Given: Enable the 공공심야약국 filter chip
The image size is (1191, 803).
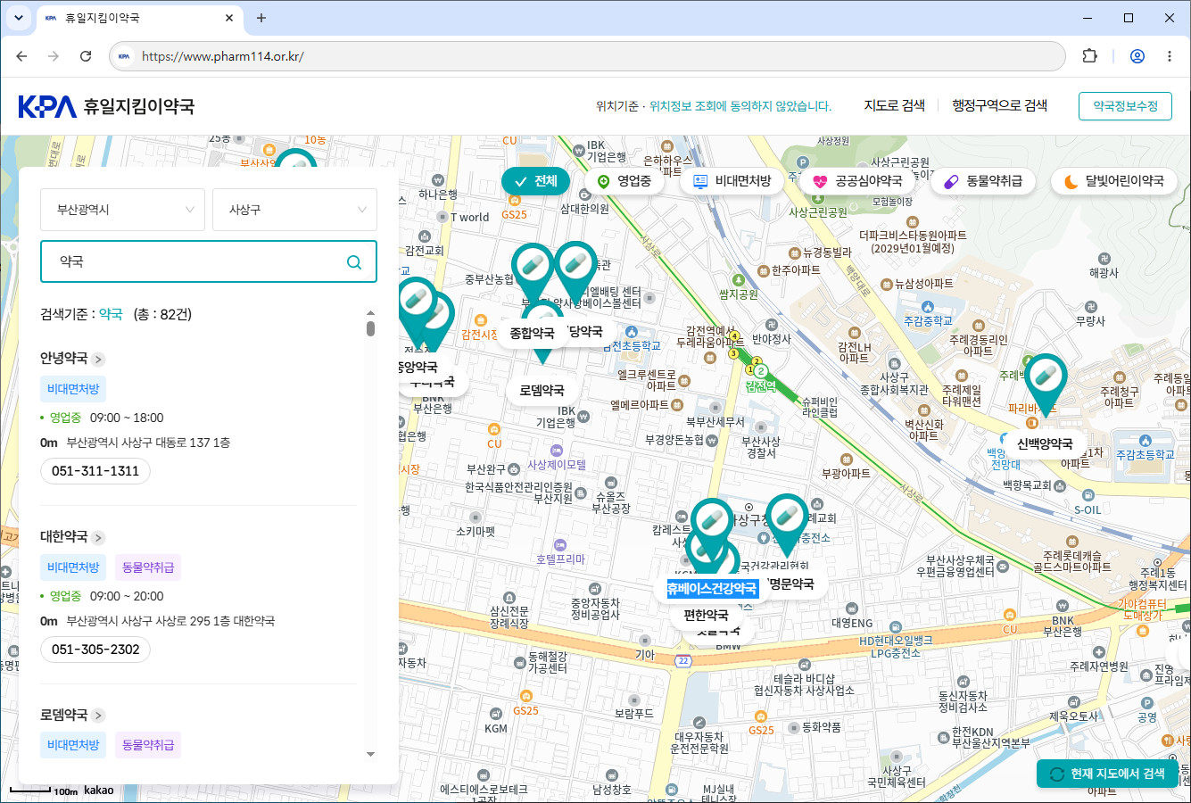Looking at the screenshot, I should [856, 181].
